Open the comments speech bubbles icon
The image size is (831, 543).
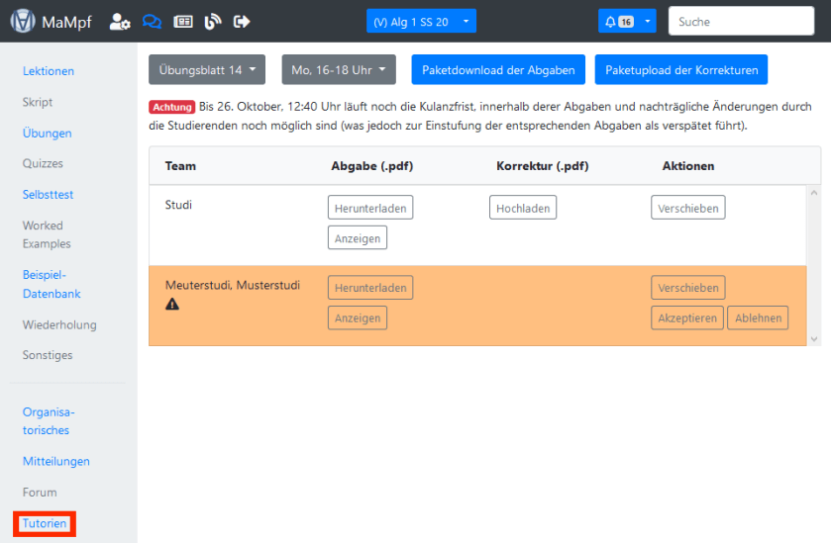[x=152, y=22]
